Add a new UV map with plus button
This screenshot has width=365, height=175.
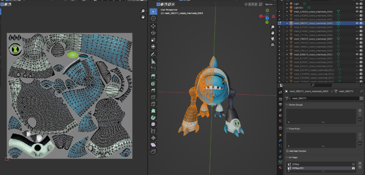[x=360, y=163]
